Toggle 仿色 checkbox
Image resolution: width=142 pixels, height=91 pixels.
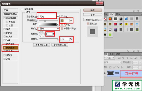62,16
